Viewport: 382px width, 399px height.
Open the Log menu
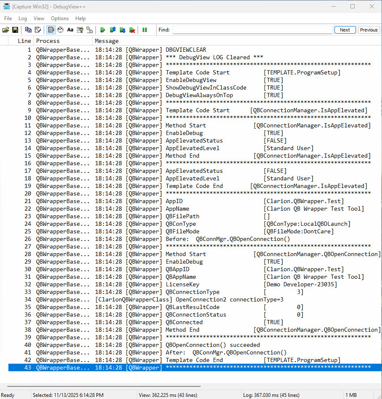(23, 18)
